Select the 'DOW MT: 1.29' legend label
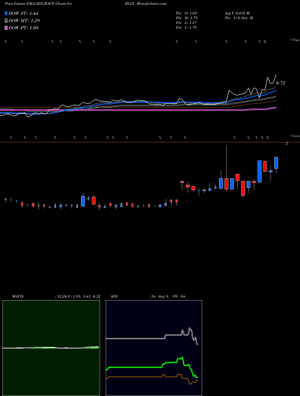 click(x=24, y=21)
